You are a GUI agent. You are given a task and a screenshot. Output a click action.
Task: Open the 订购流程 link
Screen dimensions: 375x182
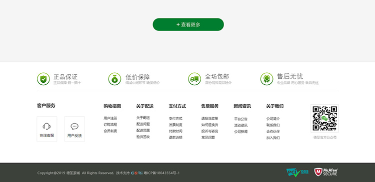tap(110, 125)
